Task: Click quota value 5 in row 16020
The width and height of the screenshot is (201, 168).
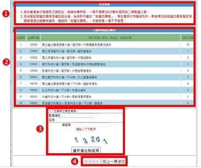Action: pyautogui.click(x=188, y=90)
